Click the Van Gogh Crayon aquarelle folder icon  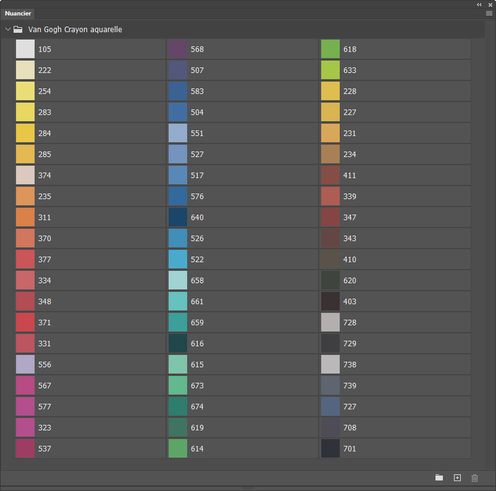18,30
